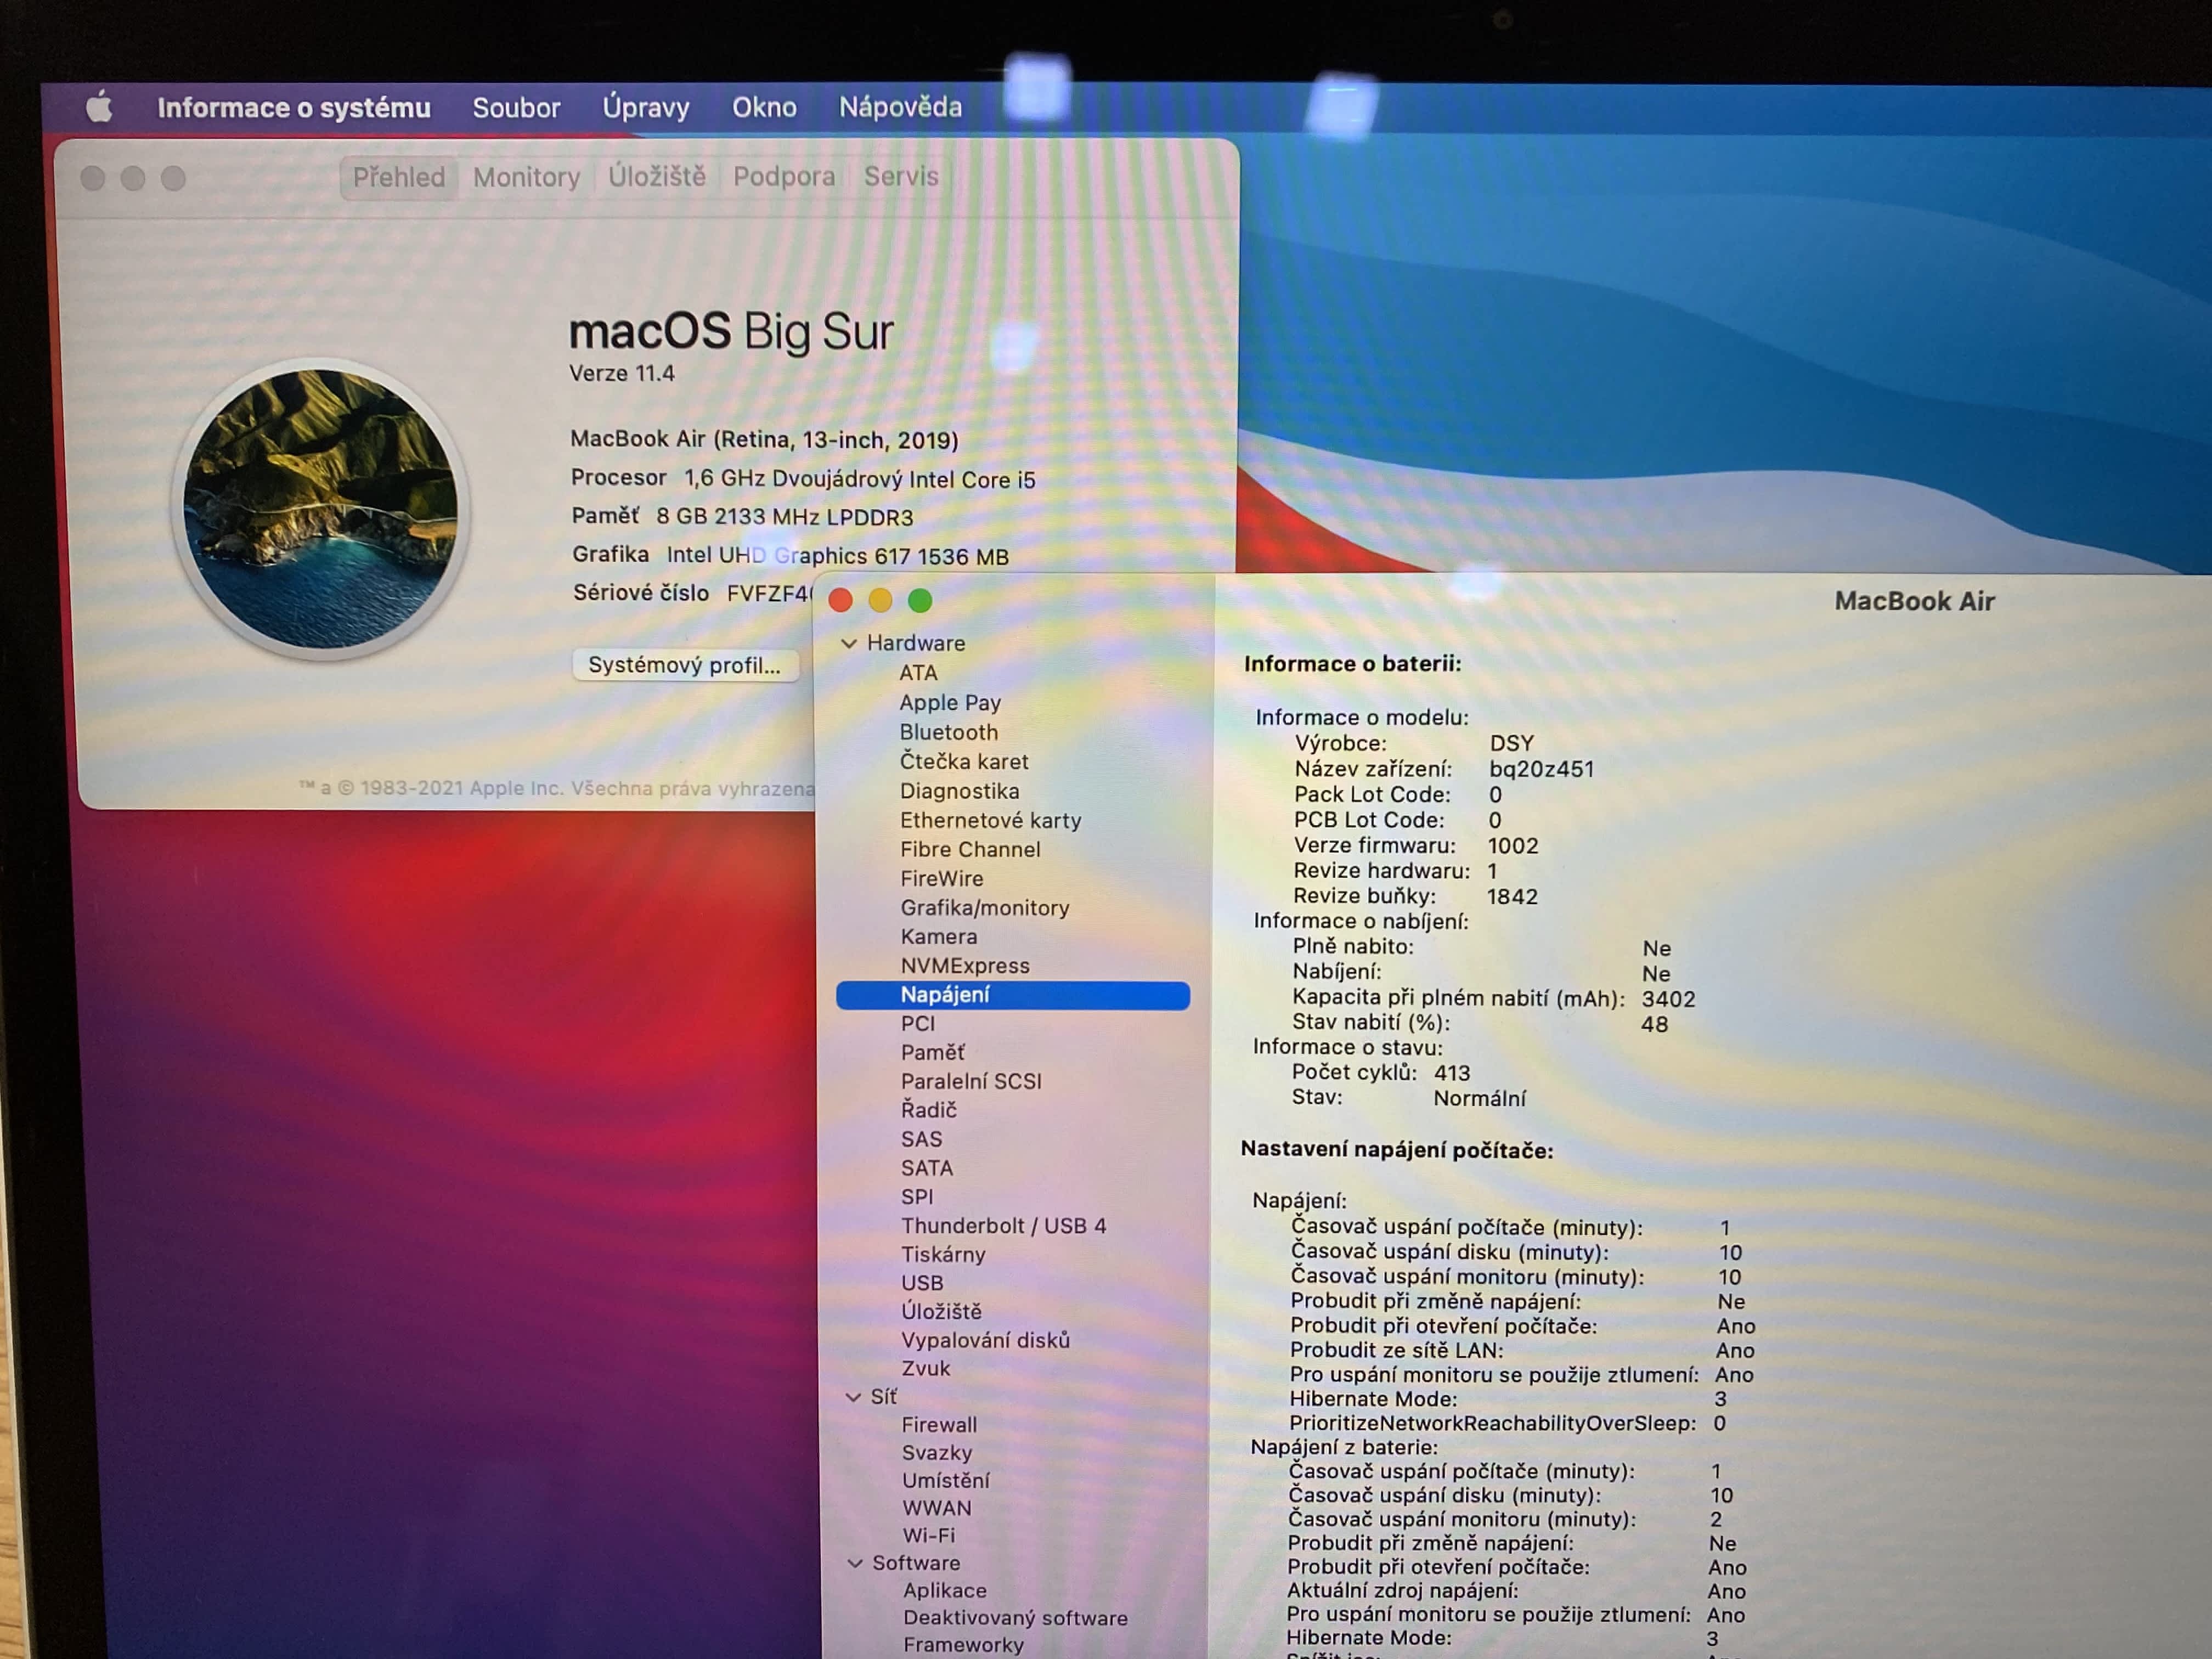Select Aplikace under Software

pyautogui.click(x=944, y=1590)
